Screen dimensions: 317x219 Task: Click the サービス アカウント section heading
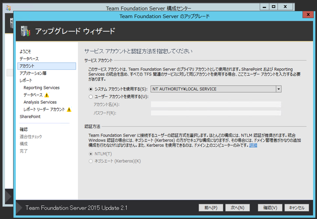pyautogui.click(x=99, y=60)
